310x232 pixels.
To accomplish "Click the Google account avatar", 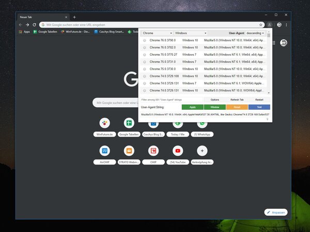I will coord(284,43).
